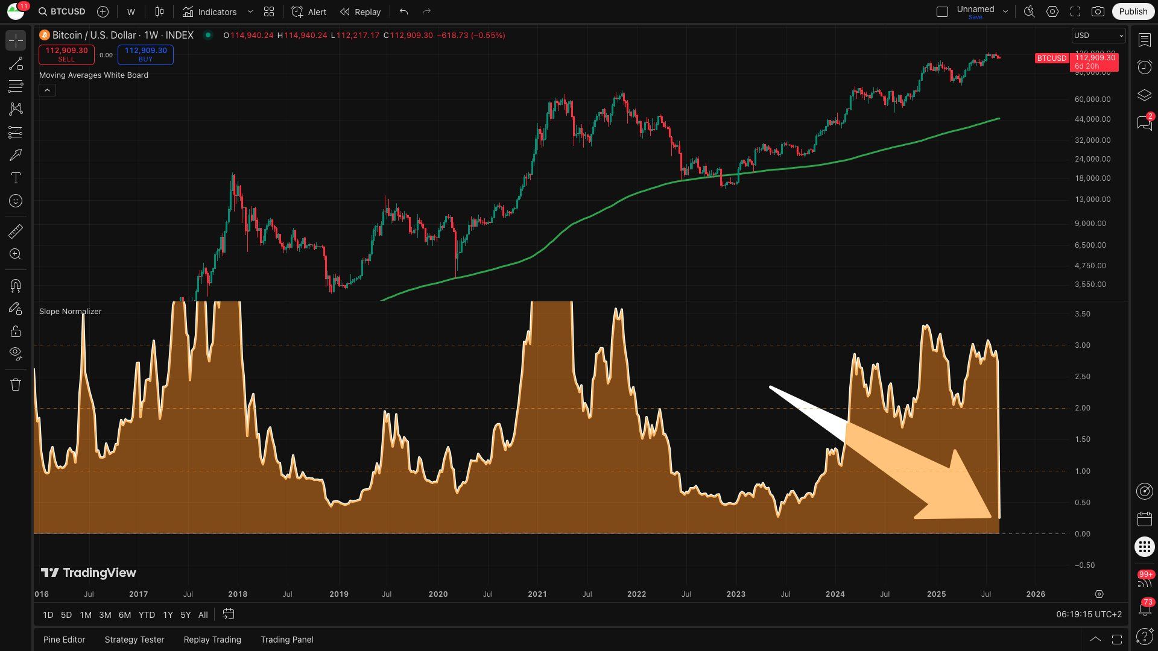Open the economic calendar sidebar icon
The image size is (1158, 651).
pyautogui.click(x=1144, y=519)
